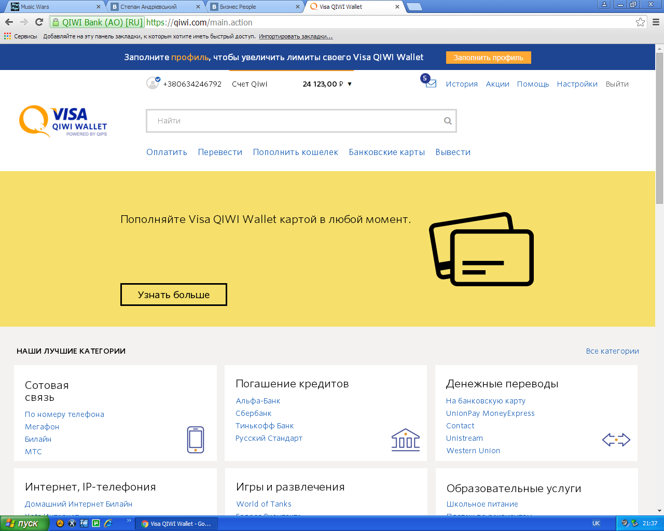Screen dimensions: 664x531
Task: Open the Пополнить кошелек menu item
Action: pyautogui.click(x=296, y=152)
